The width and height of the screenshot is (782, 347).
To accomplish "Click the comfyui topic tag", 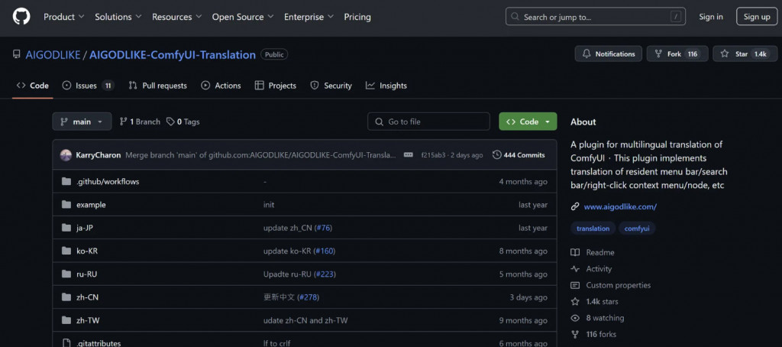I will pos(637,229).
